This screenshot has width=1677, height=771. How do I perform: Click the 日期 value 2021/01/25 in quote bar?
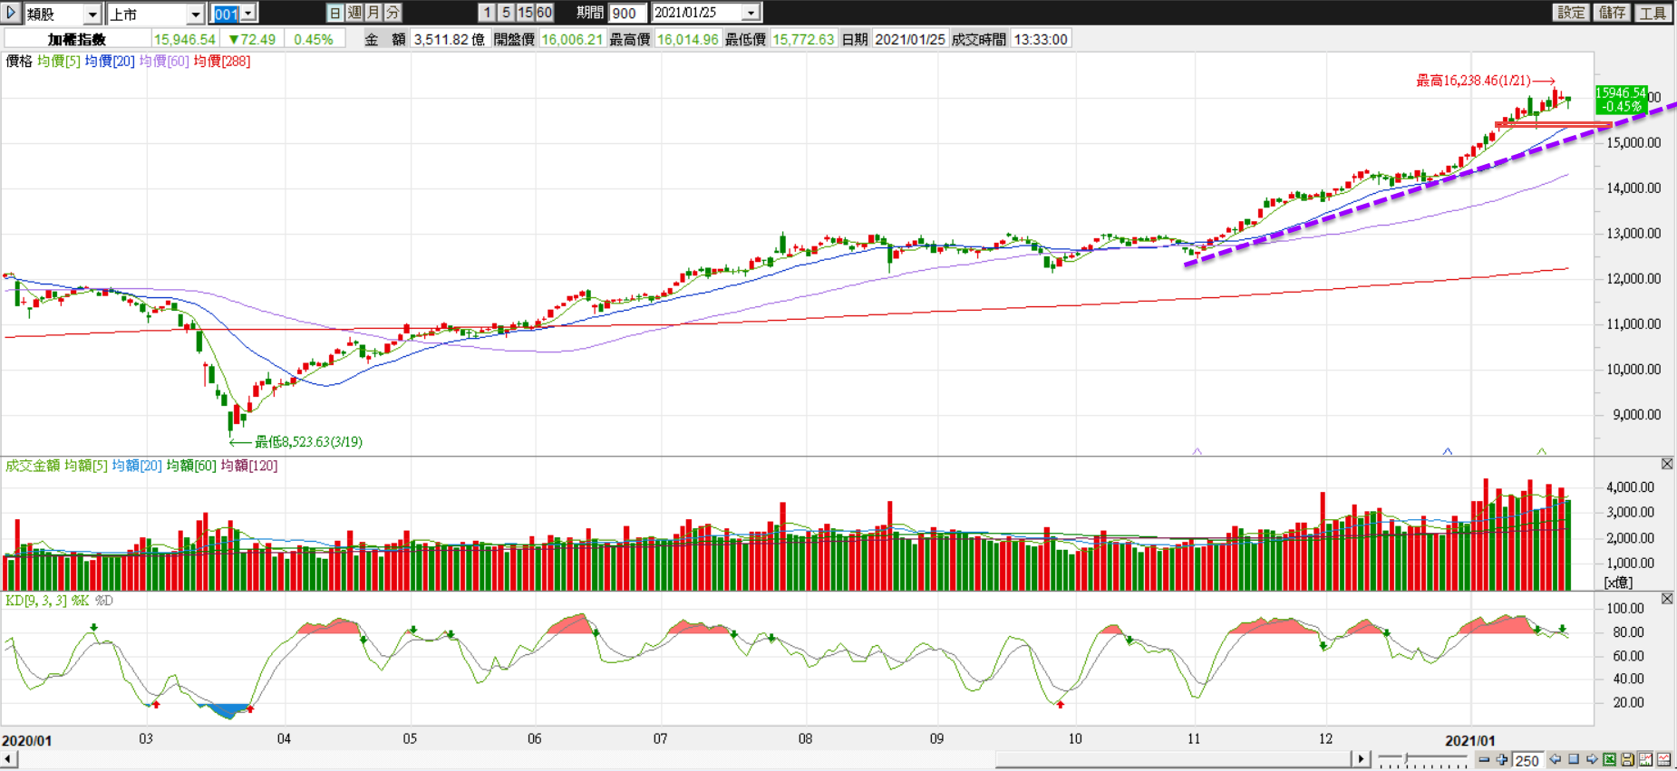tap(910, 39)
